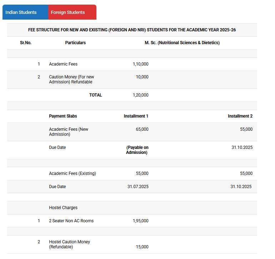275x259 pixels.
Task: Click the Installment 2 column header
Action: pos(240,116)
